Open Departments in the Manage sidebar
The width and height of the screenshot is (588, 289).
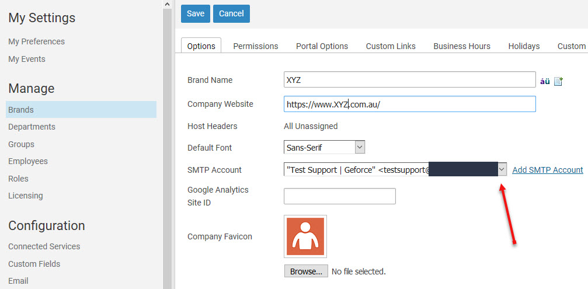click(x=32, y=127)
